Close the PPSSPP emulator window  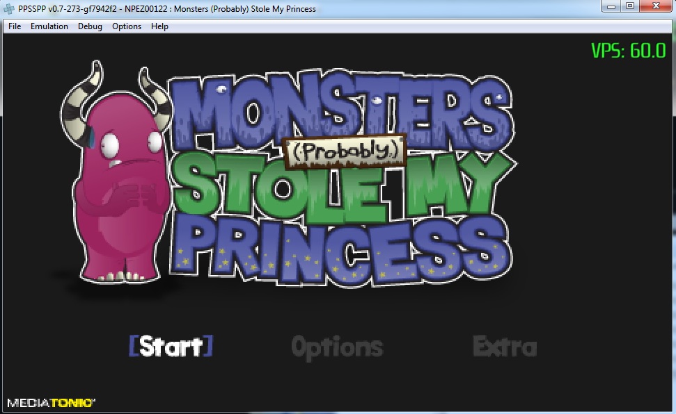pyautogui.click(x=655, y=6)
